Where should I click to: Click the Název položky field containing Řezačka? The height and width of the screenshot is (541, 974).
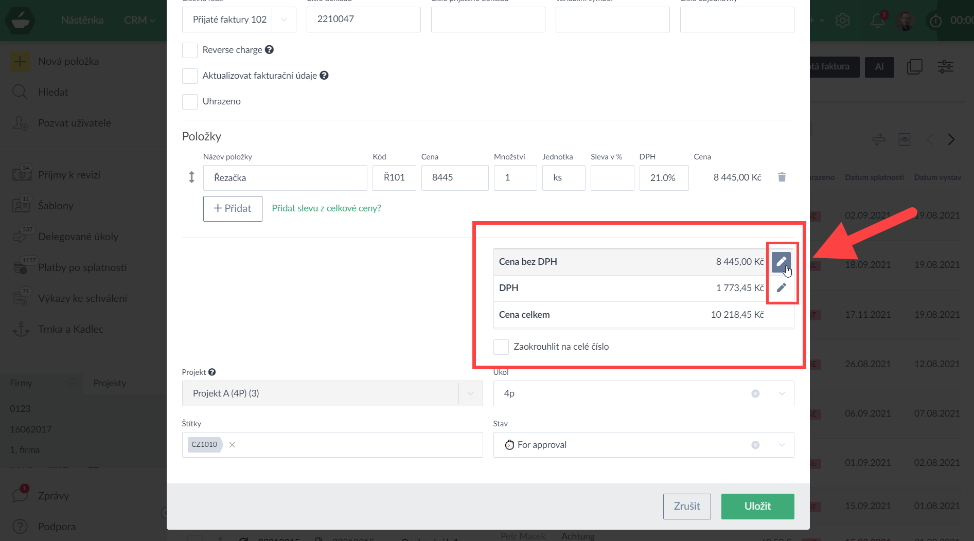285,178
